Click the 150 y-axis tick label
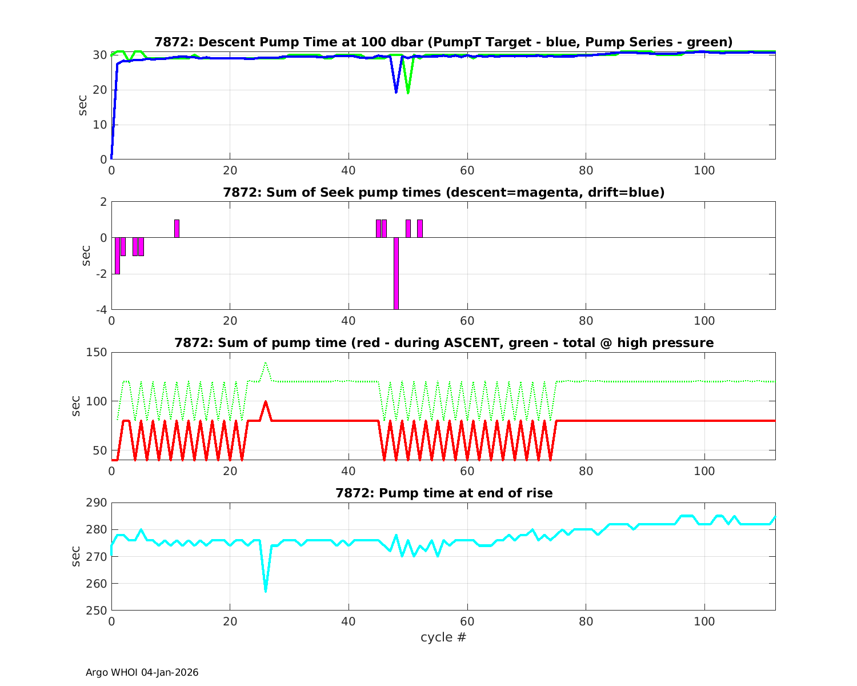This screenshot has height=686, width=857. [97, 353]
